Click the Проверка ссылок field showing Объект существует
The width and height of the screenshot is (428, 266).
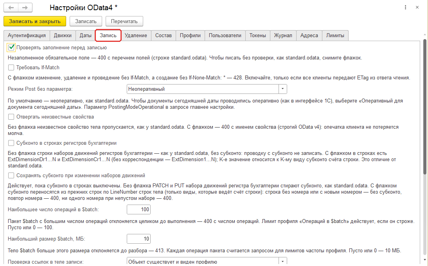click(x=203, y=261)
